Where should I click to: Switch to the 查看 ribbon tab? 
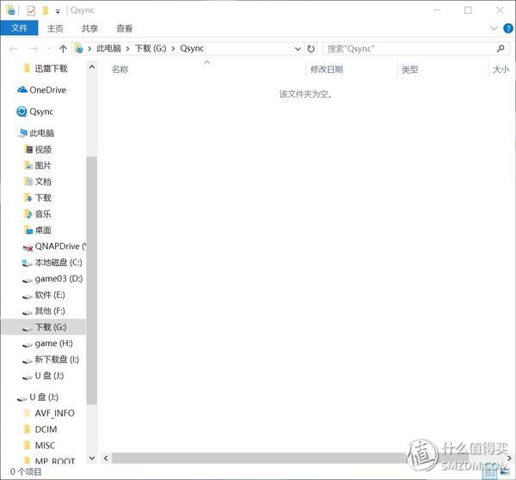124,28
